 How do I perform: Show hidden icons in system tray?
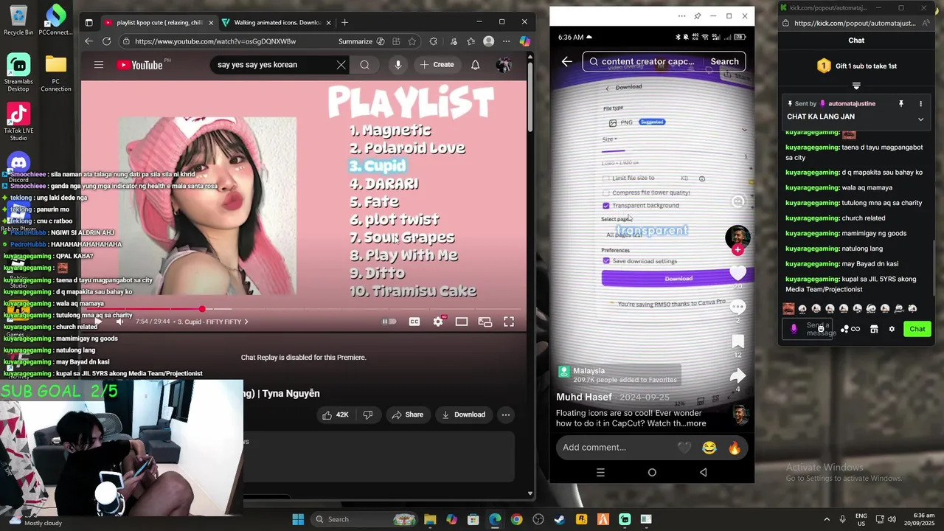pos(826,519)
